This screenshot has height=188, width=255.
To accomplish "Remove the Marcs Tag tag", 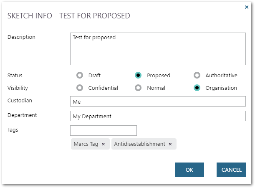I will pyautogui.click(x=103, y=144).
